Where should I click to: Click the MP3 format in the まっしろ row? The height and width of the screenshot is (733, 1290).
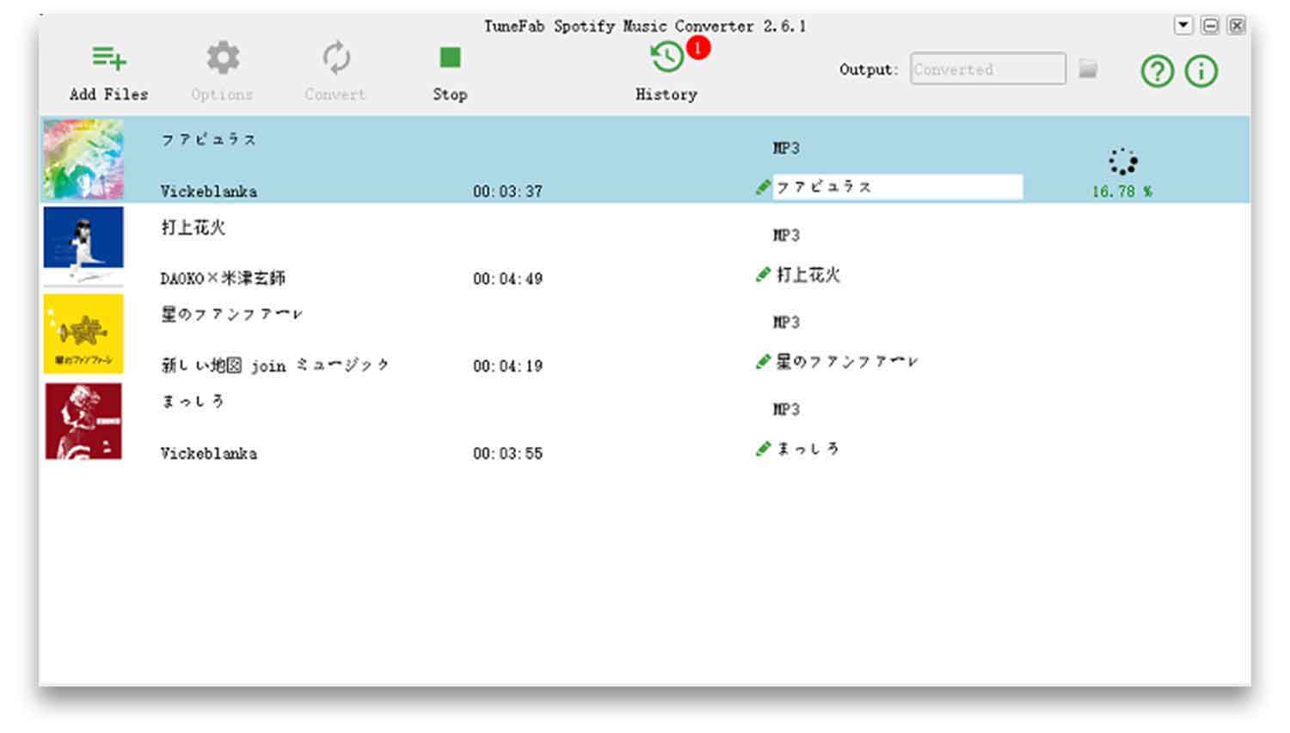786,409
